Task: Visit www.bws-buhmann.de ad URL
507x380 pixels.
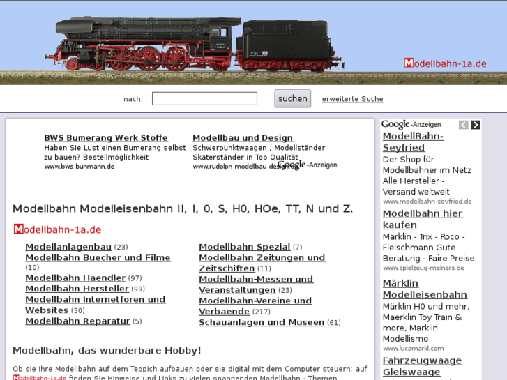Action: 80,167
